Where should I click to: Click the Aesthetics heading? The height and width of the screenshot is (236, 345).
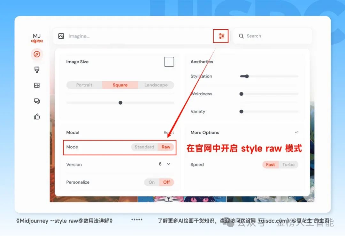click(x=202, y=62)
